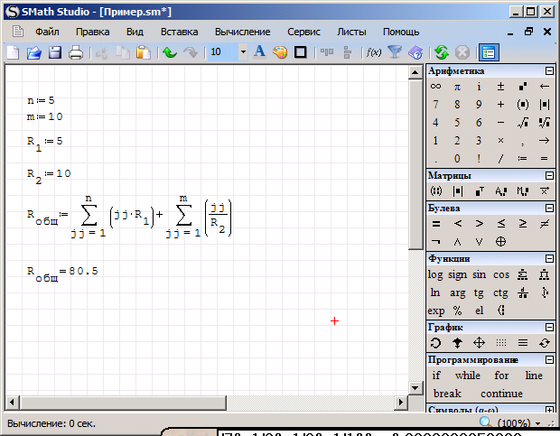Insert infinity symbol from Arithmetic panel
This screenshot has height=436, width=560.
[x=435, y=87]
